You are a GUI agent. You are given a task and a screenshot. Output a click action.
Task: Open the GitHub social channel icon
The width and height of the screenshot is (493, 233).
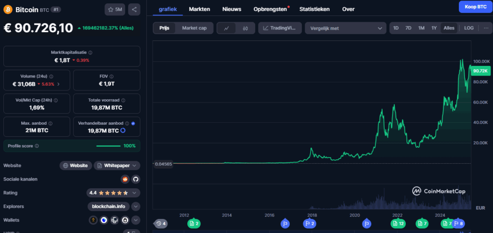(x=136, y=179)
